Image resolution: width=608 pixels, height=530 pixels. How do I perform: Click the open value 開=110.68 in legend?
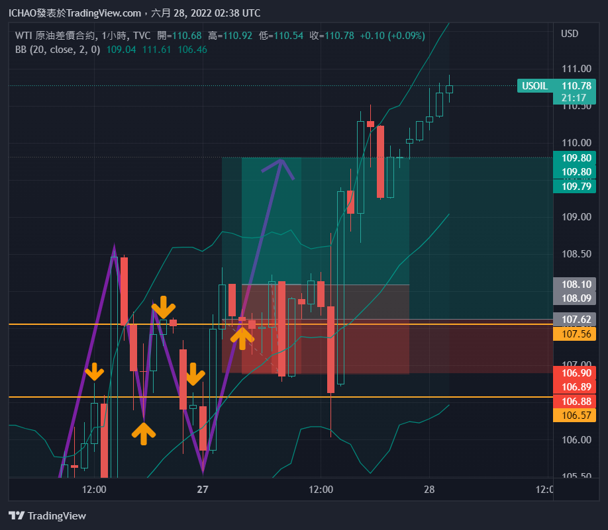[179, 36]
